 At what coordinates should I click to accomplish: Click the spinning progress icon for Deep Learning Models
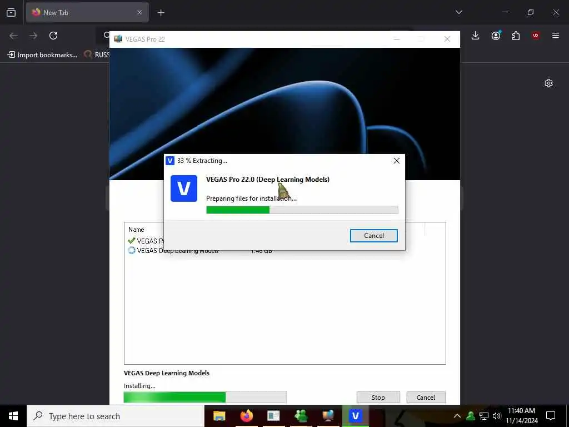(x=131, y=251)
